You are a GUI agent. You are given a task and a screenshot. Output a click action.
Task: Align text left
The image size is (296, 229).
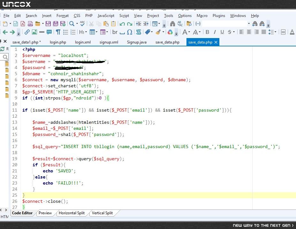tap(241, 32)
